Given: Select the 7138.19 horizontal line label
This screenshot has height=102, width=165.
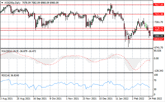Looking at the screenshot, I should pyautogui.click(x=159, y=28).
